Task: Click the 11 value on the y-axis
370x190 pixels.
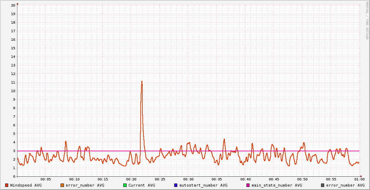Action: tap(13, 82)
